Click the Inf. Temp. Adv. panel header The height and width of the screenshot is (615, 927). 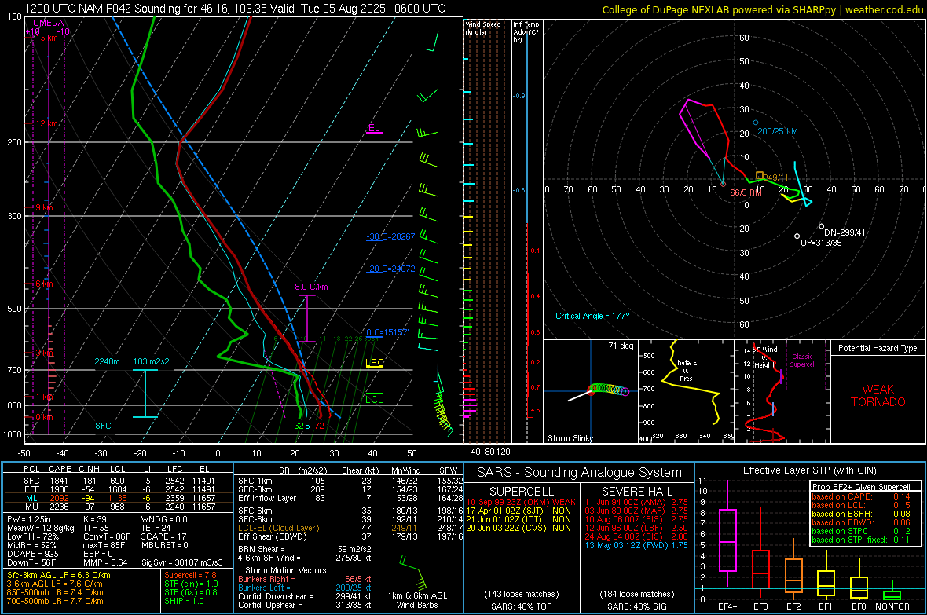[526, 32]
